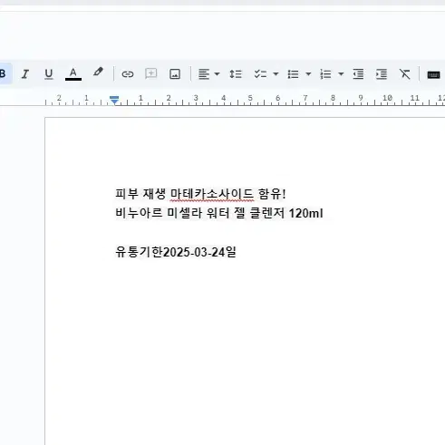Expand the checklist options arrow

click(x=276, y=74)
